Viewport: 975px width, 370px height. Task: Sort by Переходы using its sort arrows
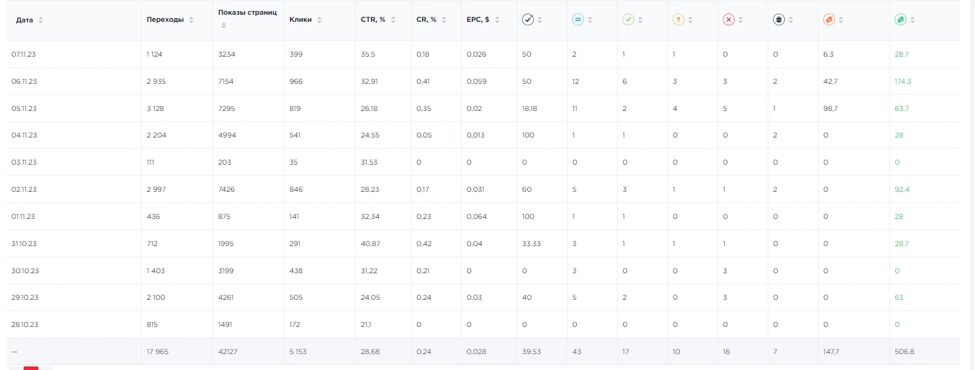tap(191, 19)
